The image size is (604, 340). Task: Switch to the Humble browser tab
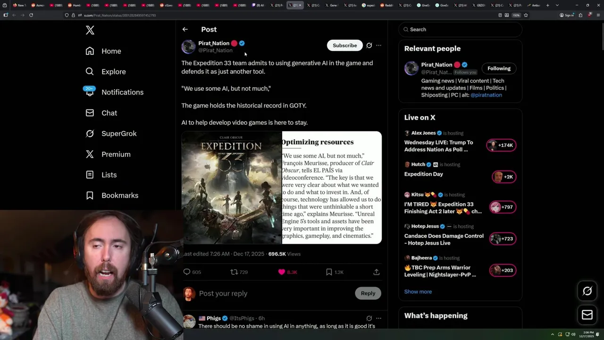[74, 5]
